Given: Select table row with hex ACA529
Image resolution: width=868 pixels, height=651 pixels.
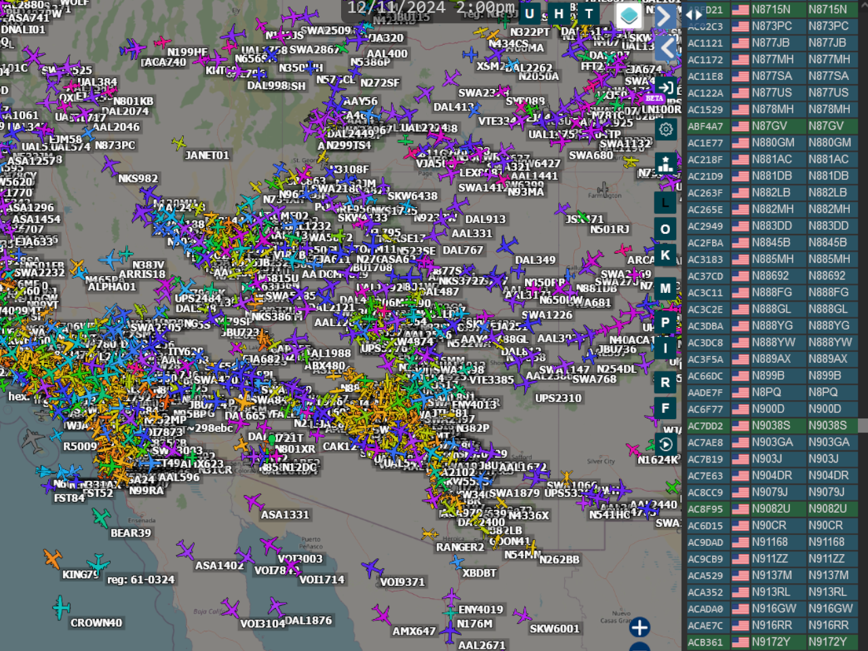Looking at the screenshot, I should (772, 575).
